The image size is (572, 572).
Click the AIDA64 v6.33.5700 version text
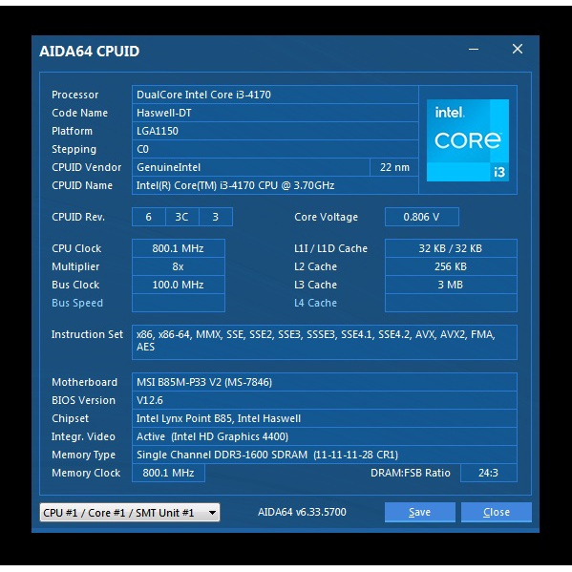302,512
